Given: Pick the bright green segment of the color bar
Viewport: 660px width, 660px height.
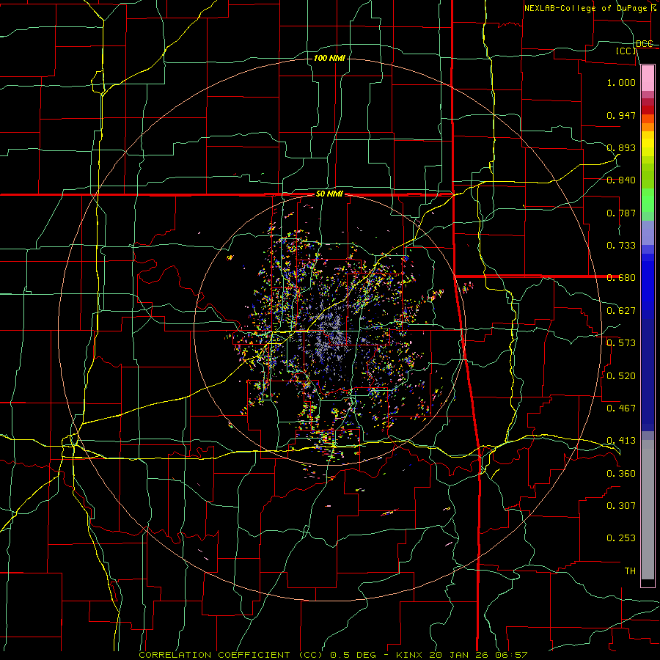Looking at the screenshot, I should pos(648,200).
